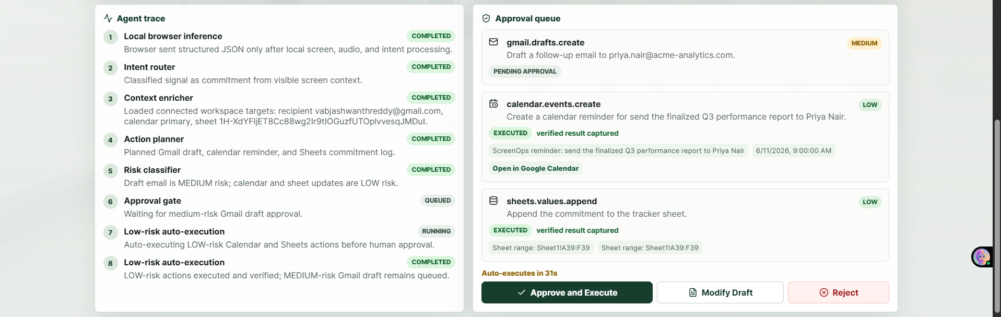Click step number 2 circle
The image size is (1001, 317).
[110, 68]
